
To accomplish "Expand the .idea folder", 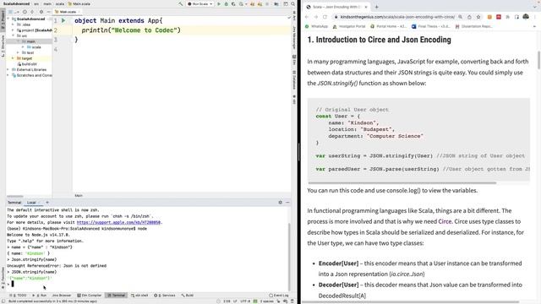I will pos(14,24).
